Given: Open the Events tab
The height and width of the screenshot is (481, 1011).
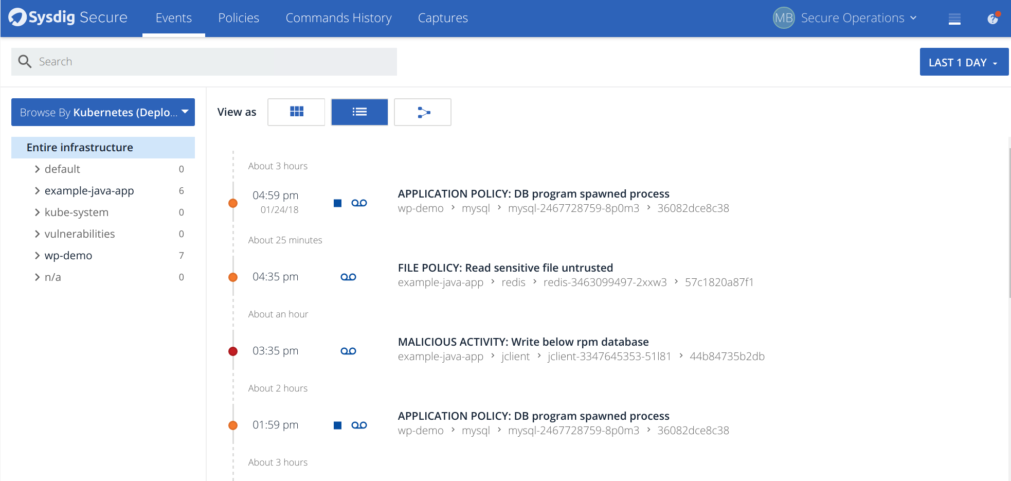Looking at the screenshot, I should point(174,18).
